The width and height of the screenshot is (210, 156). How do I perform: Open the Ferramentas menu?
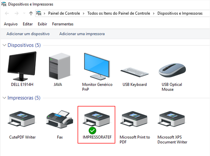[63, 24]
